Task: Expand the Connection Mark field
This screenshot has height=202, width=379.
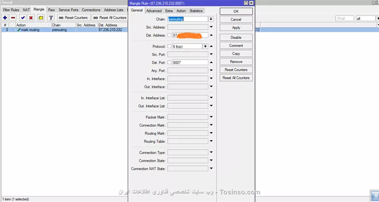Action: [x=211, y=125]
